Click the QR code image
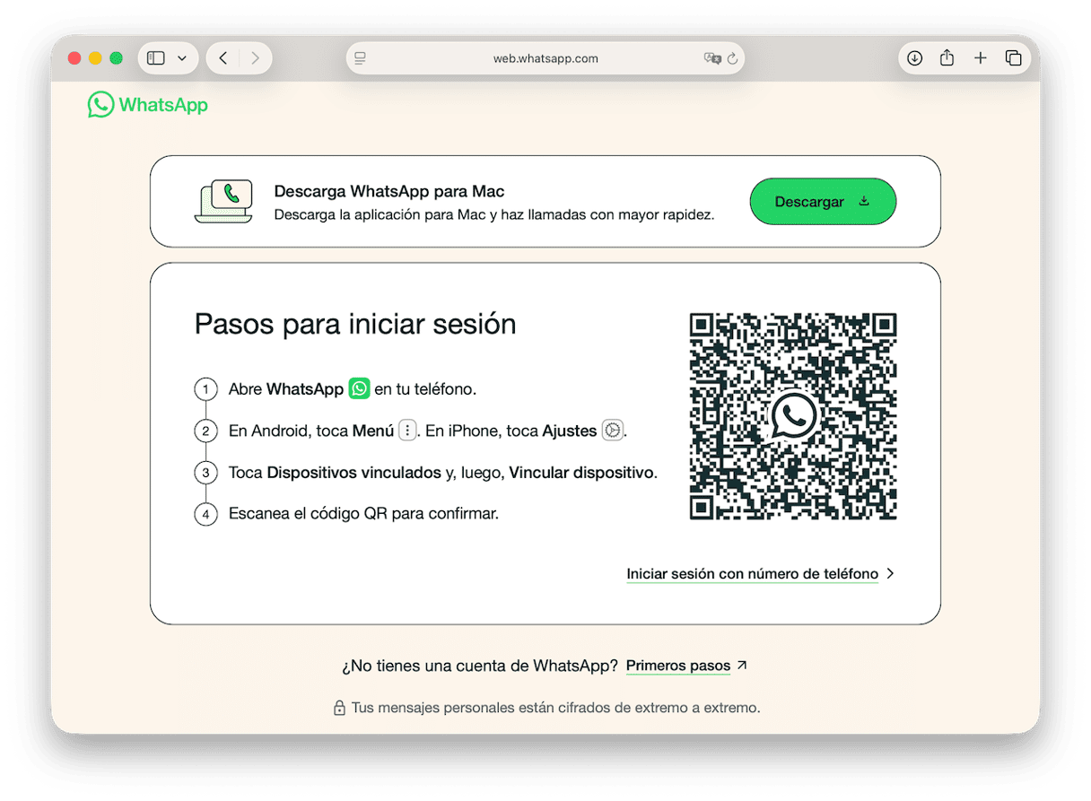 click(x=793, y=416)
